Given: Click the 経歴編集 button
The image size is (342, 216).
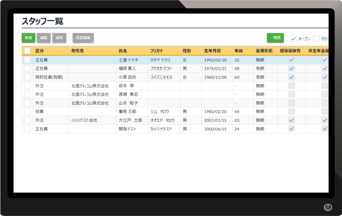Looking at the screenshot, I should (83, 38).
